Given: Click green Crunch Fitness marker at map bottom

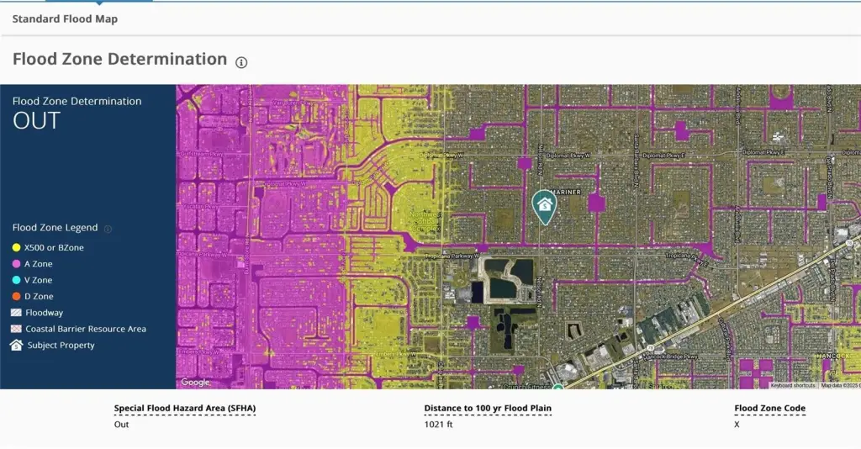Looking at the screenshot, I should (x=557, y=387).
